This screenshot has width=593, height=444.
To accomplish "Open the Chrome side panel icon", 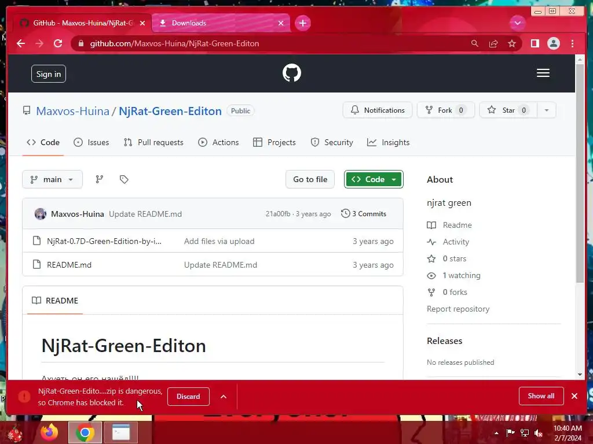I will click(x=535, y=43).
